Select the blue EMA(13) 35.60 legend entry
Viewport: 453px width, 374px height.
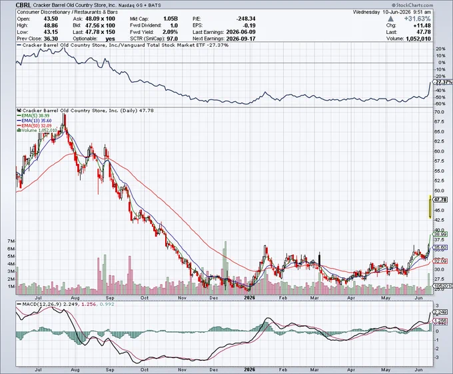(35, 120)
